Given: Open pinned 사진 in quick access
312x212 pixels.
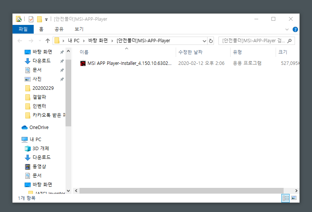Looking at the screenshot, I should click(x=37, y=79).
